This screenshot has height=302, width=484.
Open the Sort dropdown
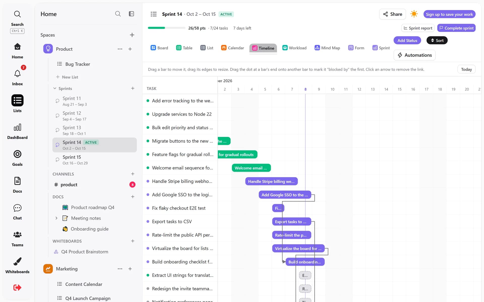coord(437,41)
